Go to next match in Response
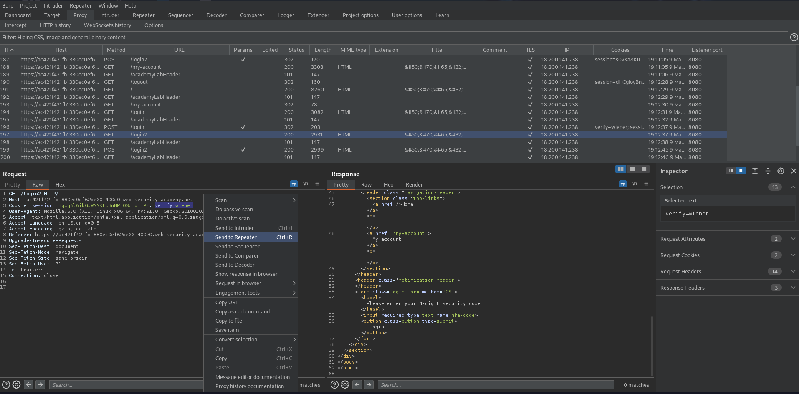The width and height of the screenshot is (799, 394). [369, 385]
